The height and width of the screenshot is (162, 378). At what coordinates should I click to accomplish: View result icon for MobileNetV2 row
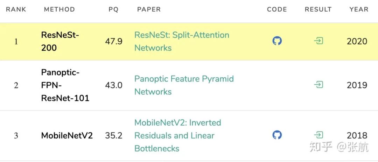pos(318,135)
